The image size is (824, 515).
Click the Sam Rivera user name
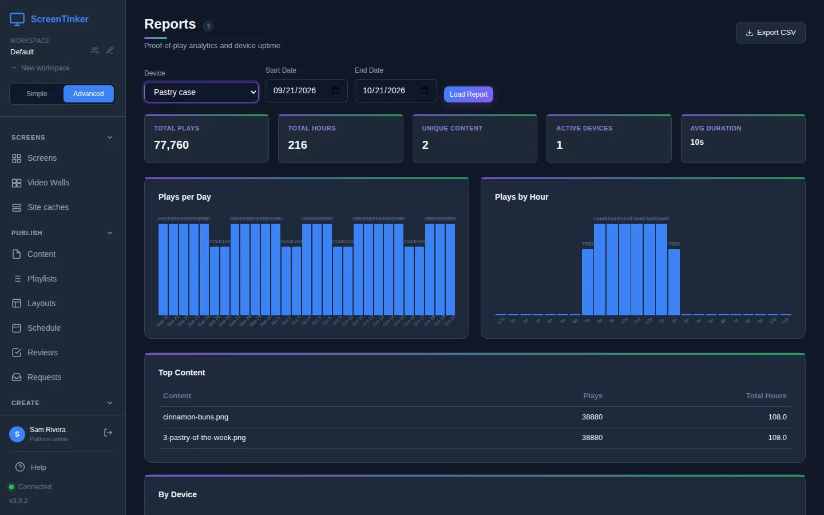[47, 430]
